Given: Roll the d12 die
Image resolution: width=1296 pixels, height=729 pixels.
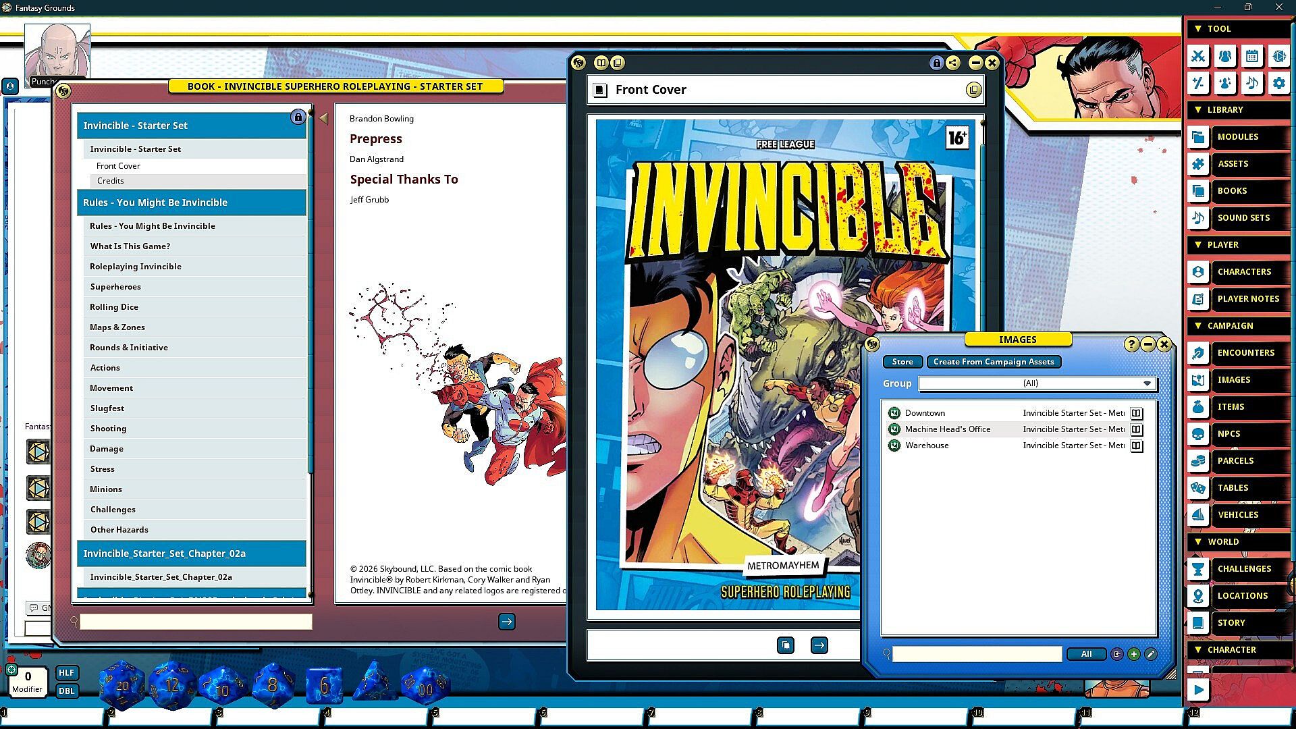Looking at the screenshot, I should (x=171, y=684).
